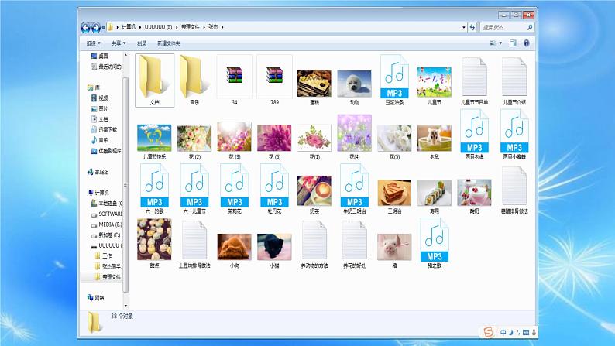Select the 音乐 library in the sidebar

coord(100,140)
